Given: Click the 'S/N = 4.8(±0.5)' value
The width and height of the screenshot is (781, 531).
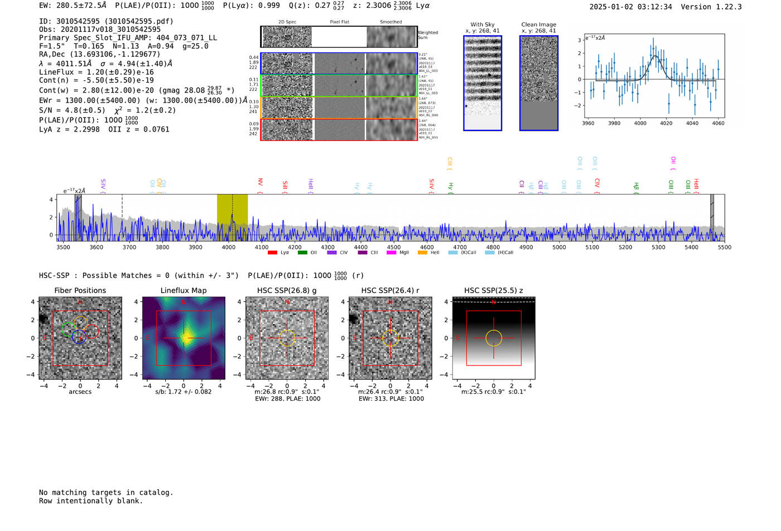Looking at the screenshot, I should (72, 110).
